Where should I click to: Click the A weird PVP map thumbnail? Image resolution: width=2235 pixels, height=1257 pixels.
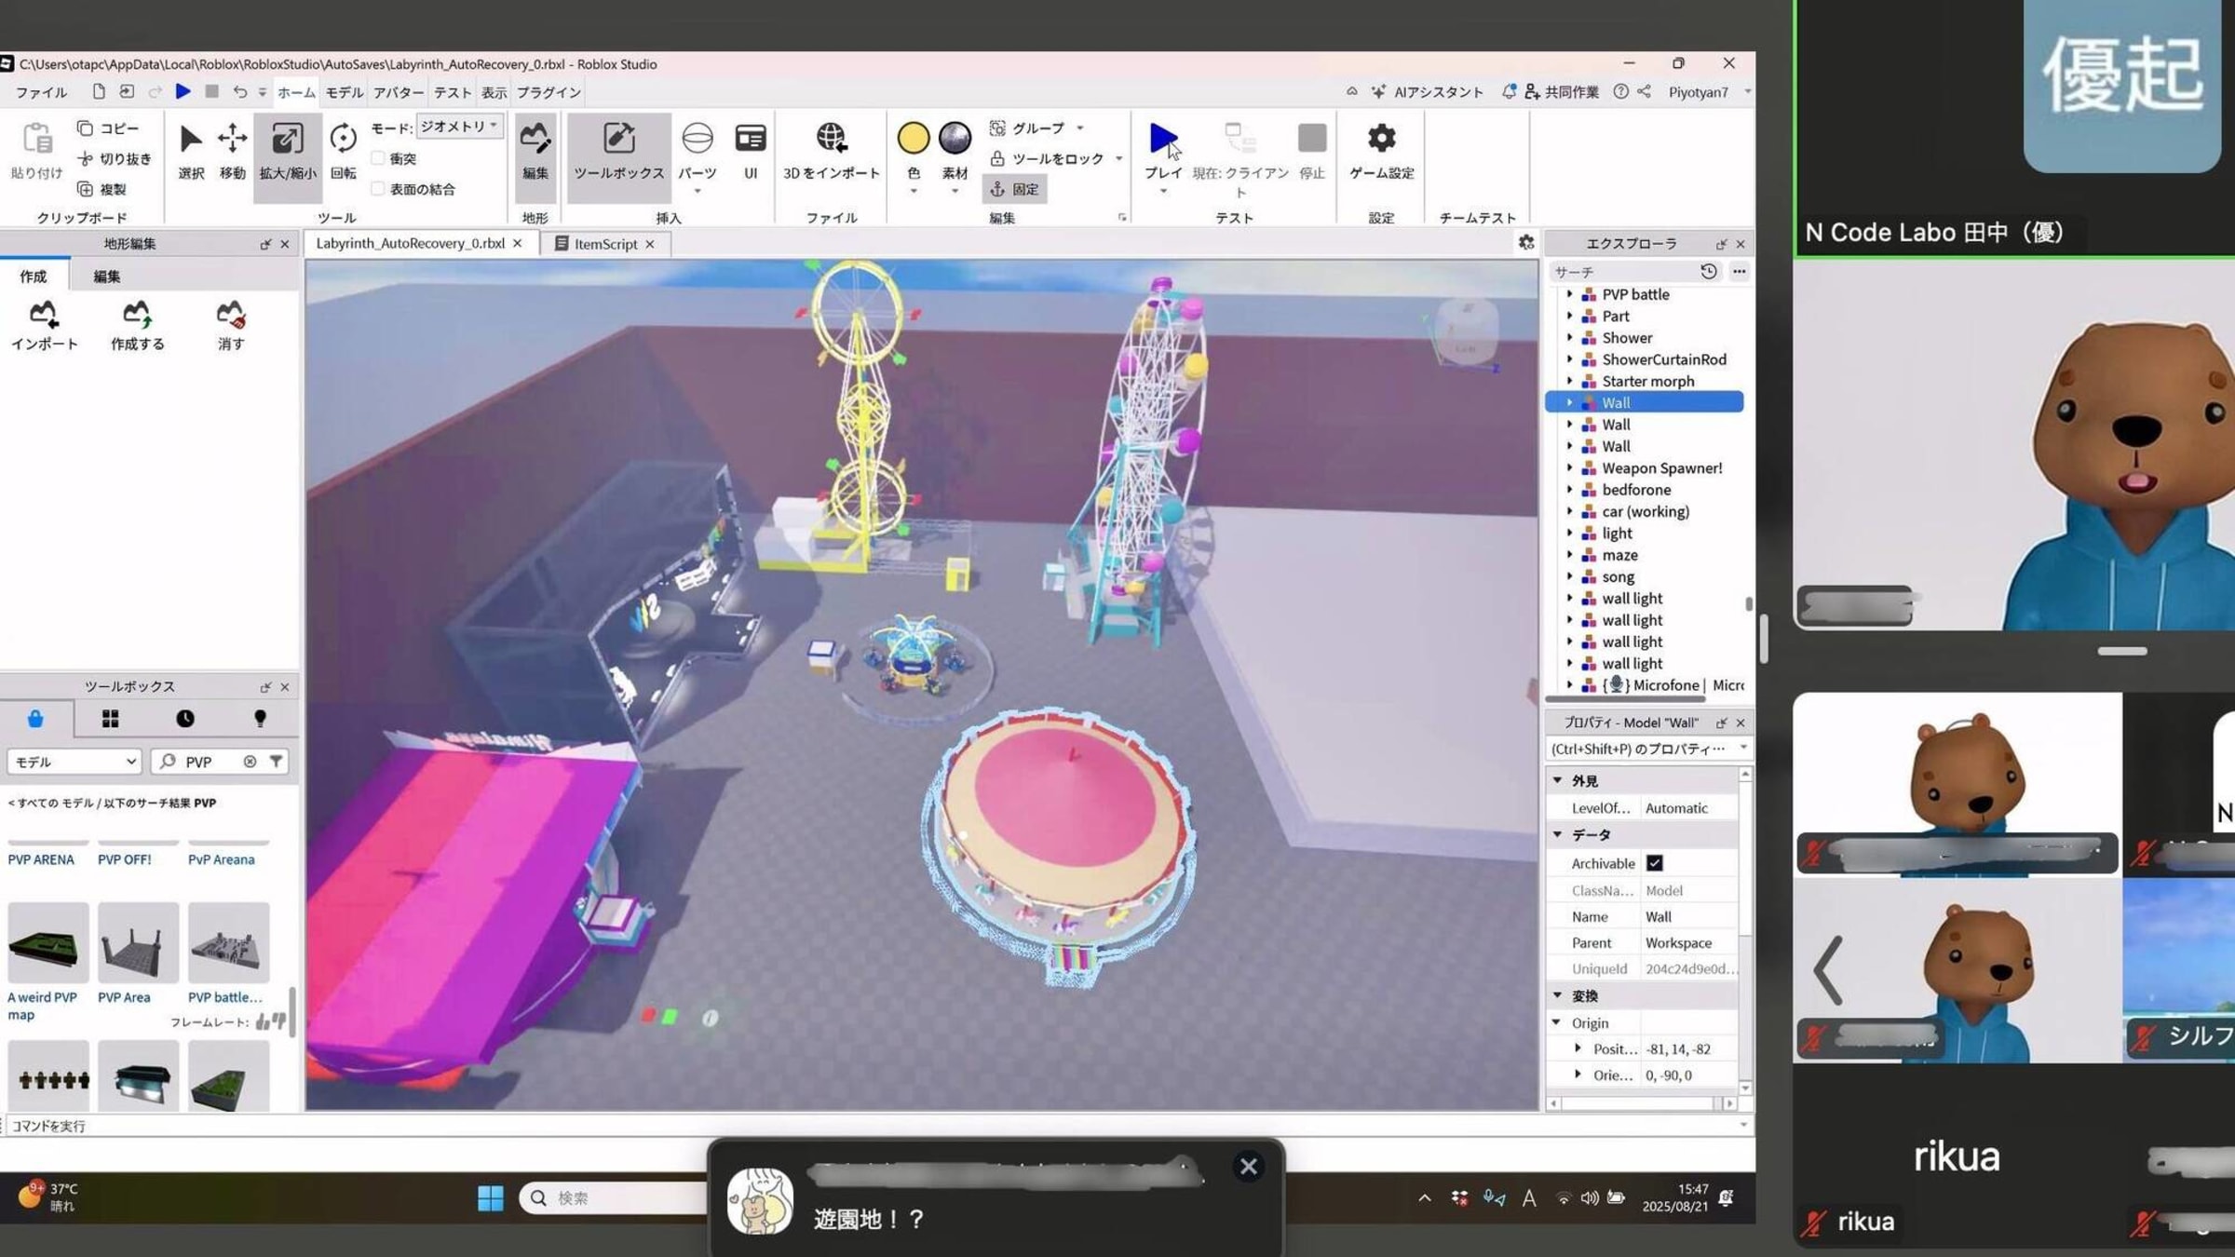point(47,943)
